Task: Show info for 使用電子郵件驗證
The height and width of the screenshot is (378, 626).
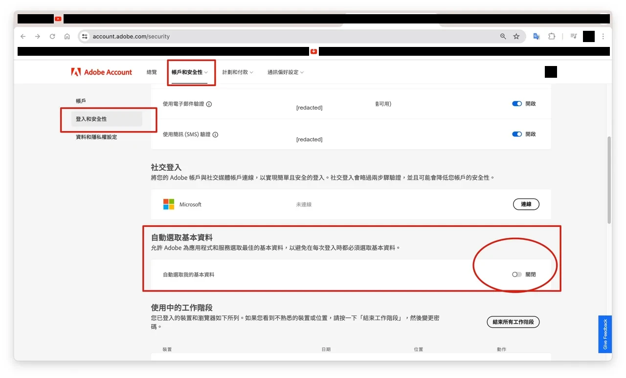Action: pyautogui.click(x=209, y=104)
